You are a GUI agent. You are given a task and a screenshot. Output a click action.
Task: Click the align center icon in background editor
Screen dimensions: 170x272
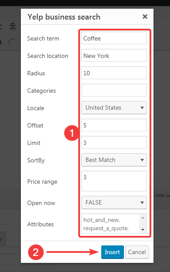tap(13, 26)
